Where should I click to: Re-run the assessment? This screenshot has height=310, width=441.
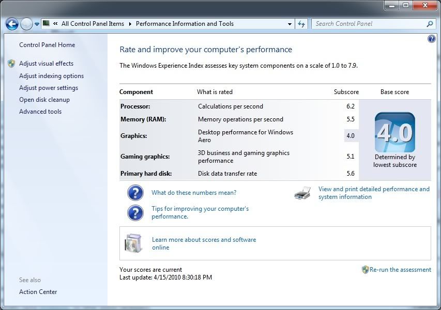tap(400, 270)
